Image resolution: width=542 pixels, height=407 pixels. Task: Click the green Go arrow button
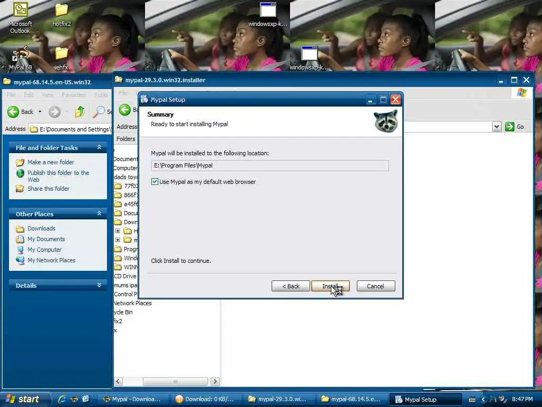(510, 127)
